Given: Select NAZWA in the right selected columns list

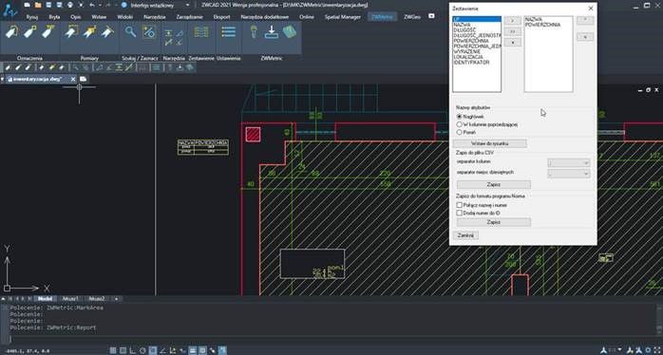Looking at the screenshot, I should tap(533, 19).
